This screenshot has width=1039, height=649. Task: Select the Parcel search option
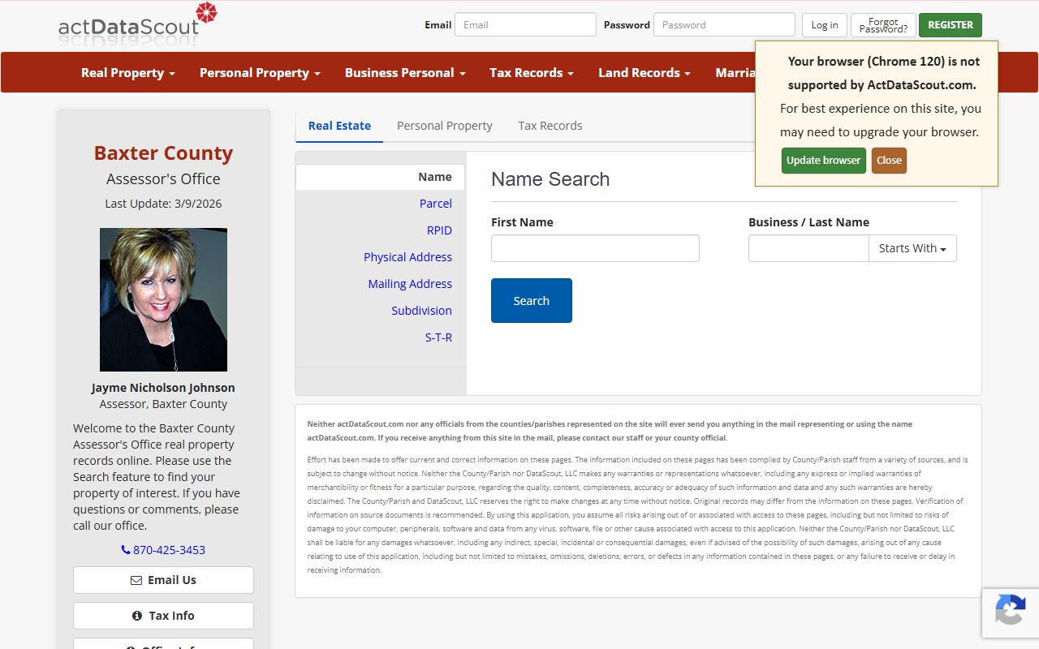click(x=436, y=204)
